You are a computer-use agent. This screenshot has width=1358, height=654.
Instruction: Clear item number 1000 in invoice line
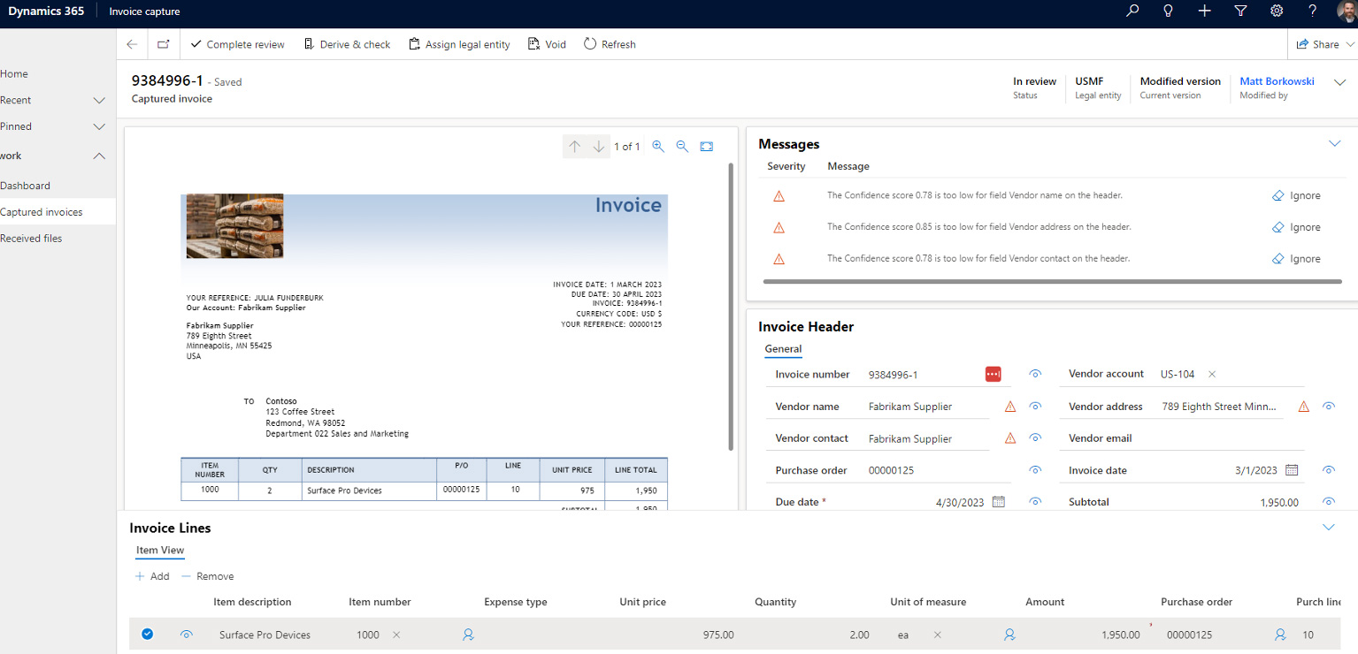point(396,635)
